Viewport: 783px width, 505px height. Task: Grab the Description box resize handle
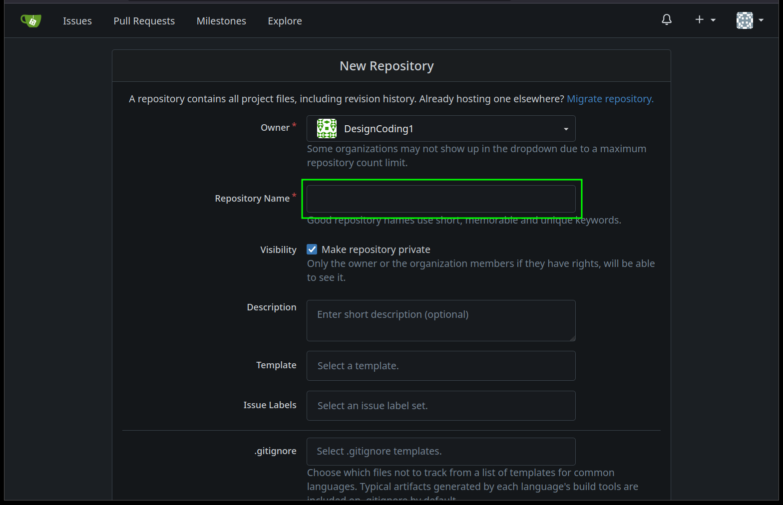pyautogui.click(x=572, y=338)
